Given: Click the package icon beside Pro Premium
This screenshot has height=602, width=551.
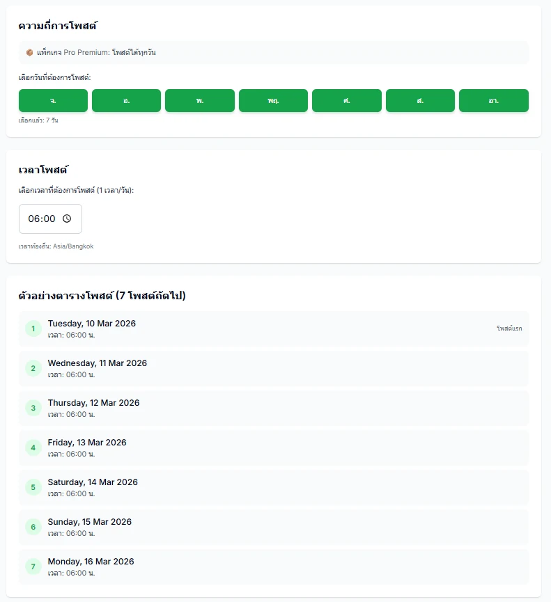Looking at the screenshot, I should [x=29, y=52].
